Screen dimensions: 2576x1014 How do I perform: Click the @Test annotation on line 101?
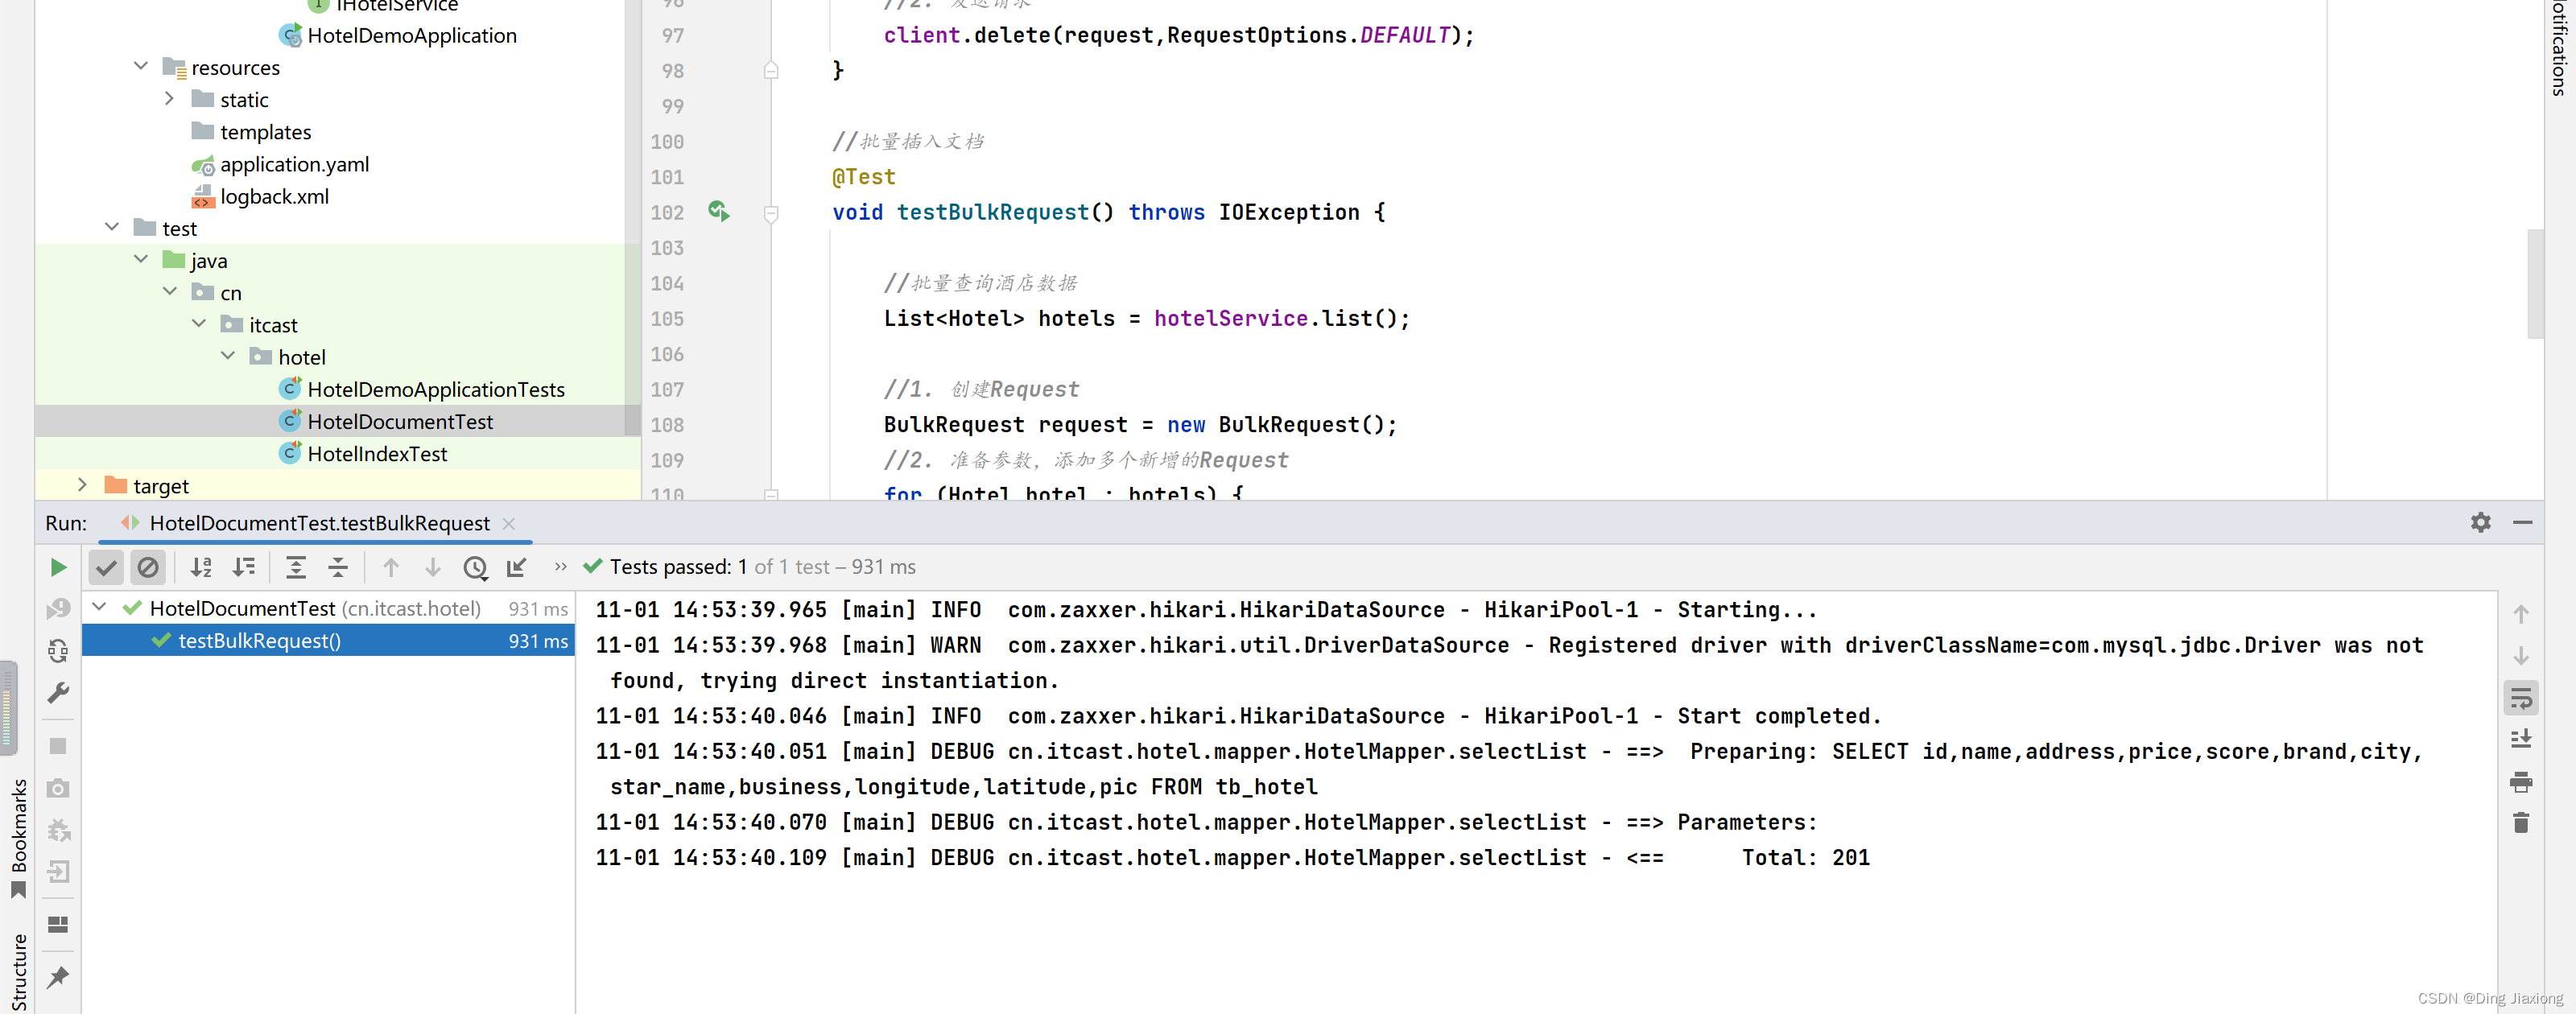[x=864, y=177]
